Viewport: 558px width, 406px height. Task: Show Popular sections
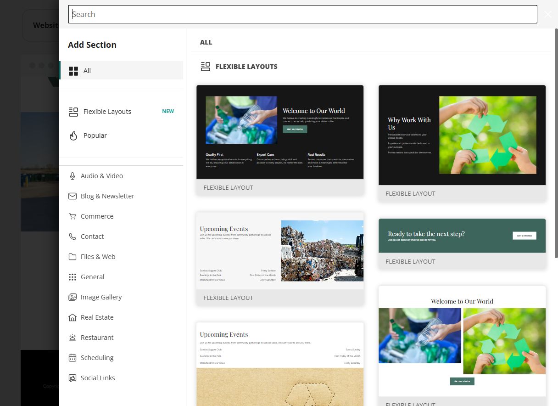click(95, 135)
